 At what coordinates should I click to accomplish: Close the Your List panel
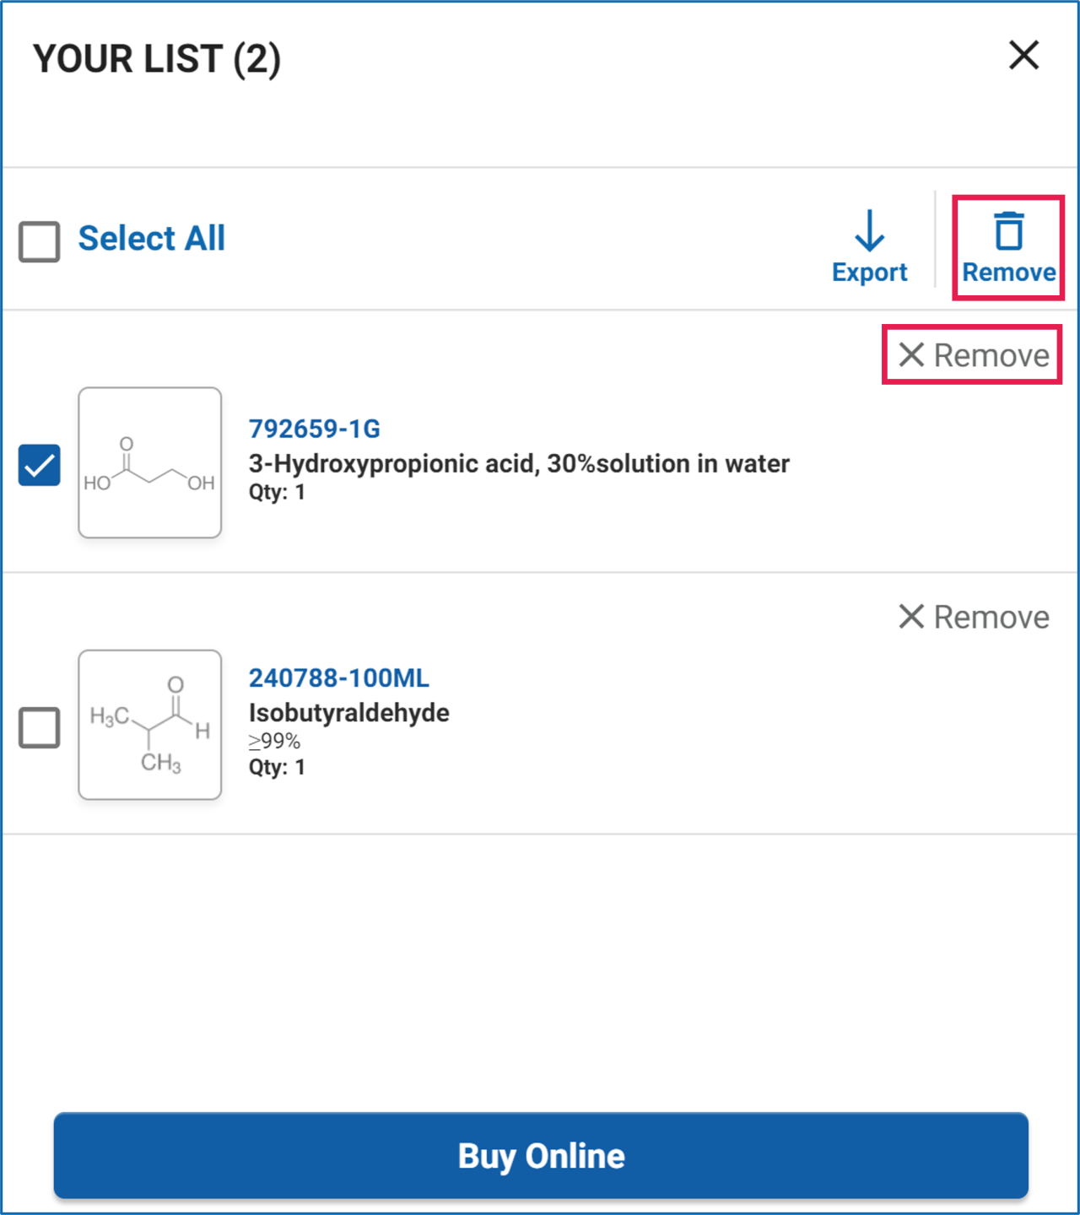(1023, 56)
